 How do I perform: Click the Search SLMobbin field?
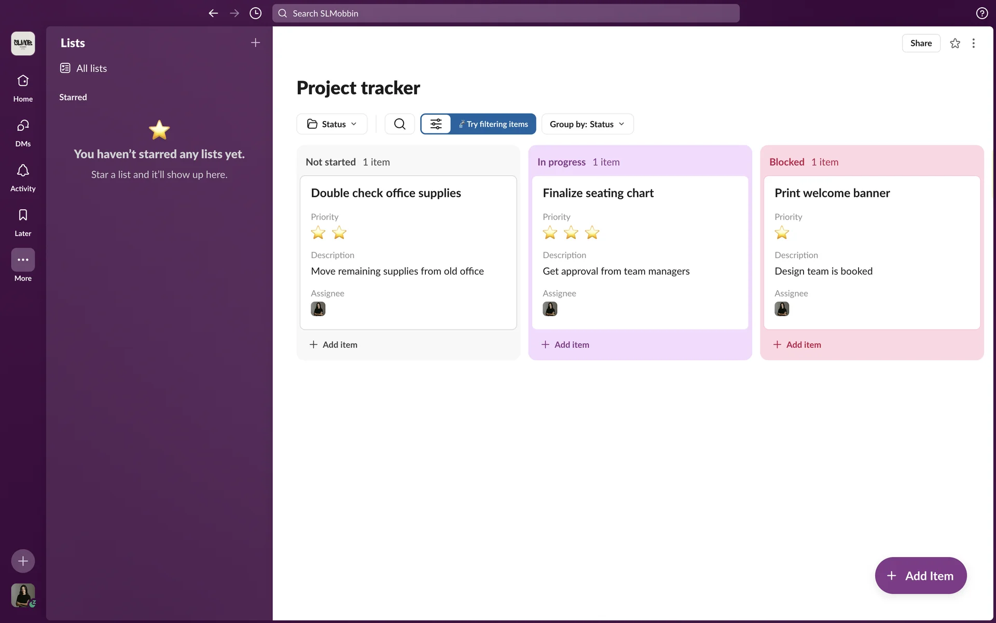[x=506, y=13]
